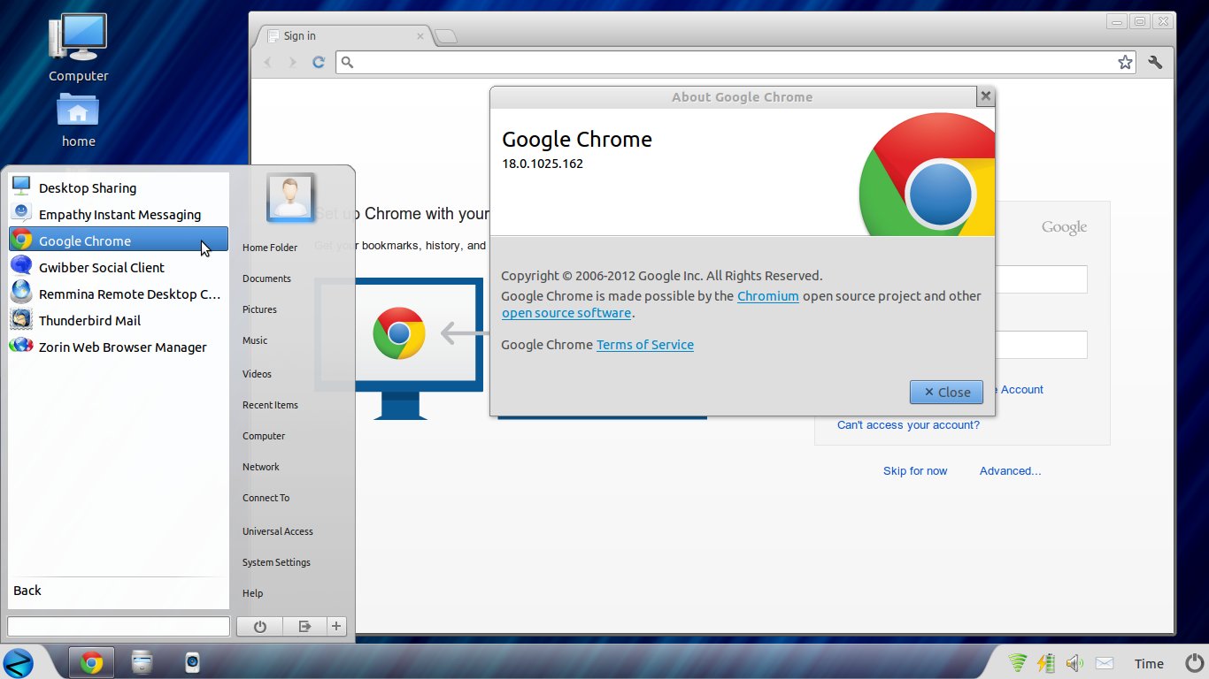This screenshot has width=1209, height=679.
Task: Click Close button in About dialog
Action: click(946, 392)
